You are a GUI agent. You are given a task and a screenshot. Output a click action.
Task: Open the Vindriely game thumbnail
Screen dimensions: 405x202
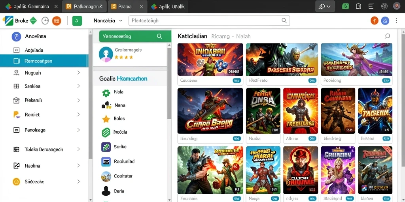(x=338, y=111)
